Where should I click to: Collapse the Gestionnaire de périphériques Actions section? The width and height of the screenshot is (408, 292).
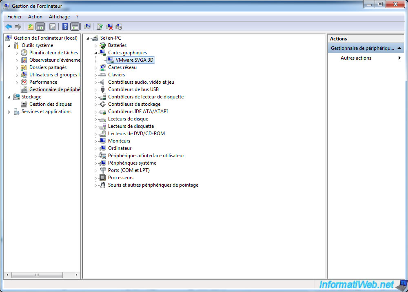pyautogui.click(x=399, y=47)
